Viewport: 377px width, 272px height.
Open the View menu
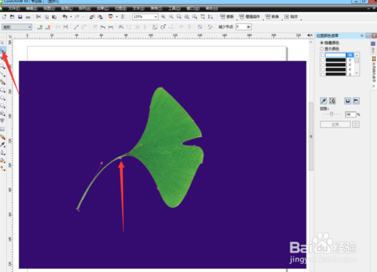click(49, 8)
